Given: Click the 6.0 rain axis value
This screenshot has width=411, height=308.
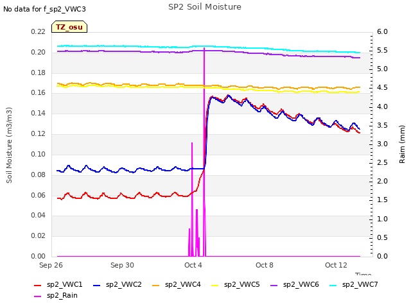Looking at the screenshot, I should click(x=382, y=31).
